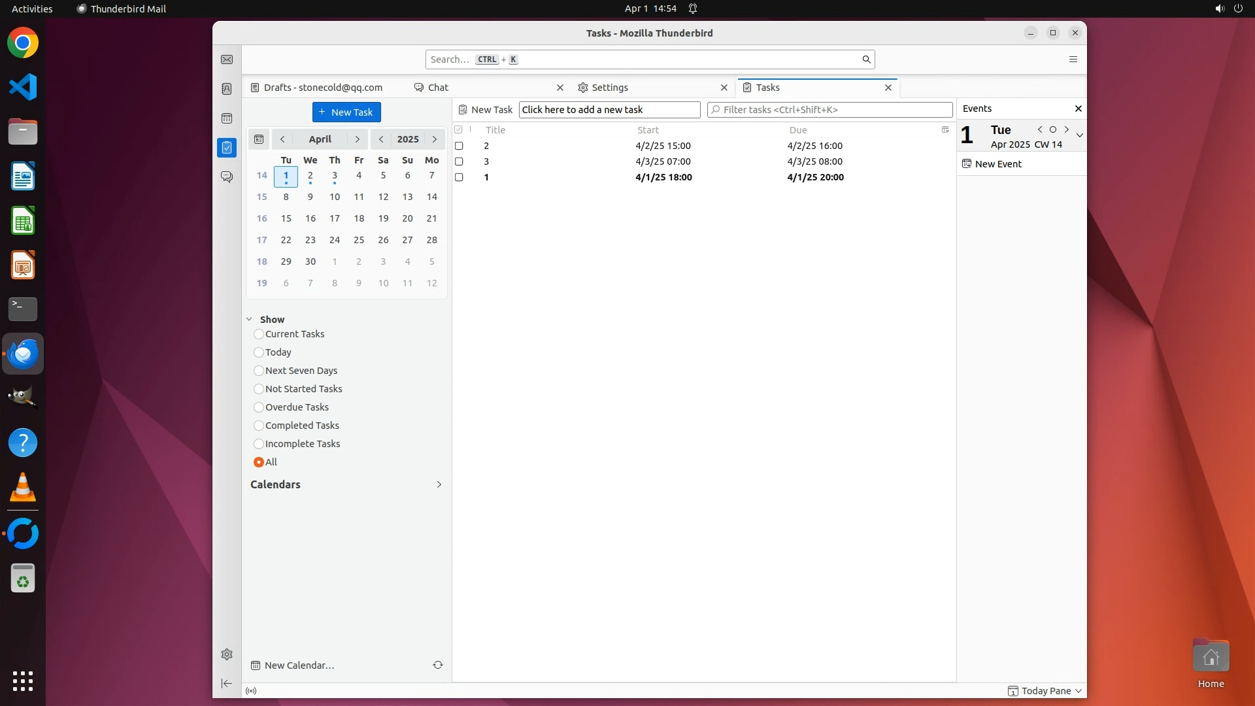
Task: Open Address Book from sidebar
Action: pos(227,89)
